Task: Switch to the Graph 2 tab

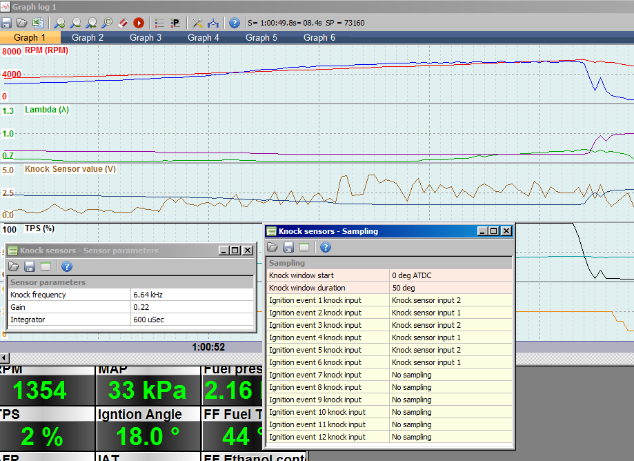Action: 88,37
